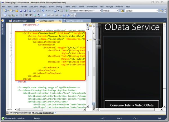
Task: Click the Find in Files icon beside contact box
Action: click(x=122, y=11)
